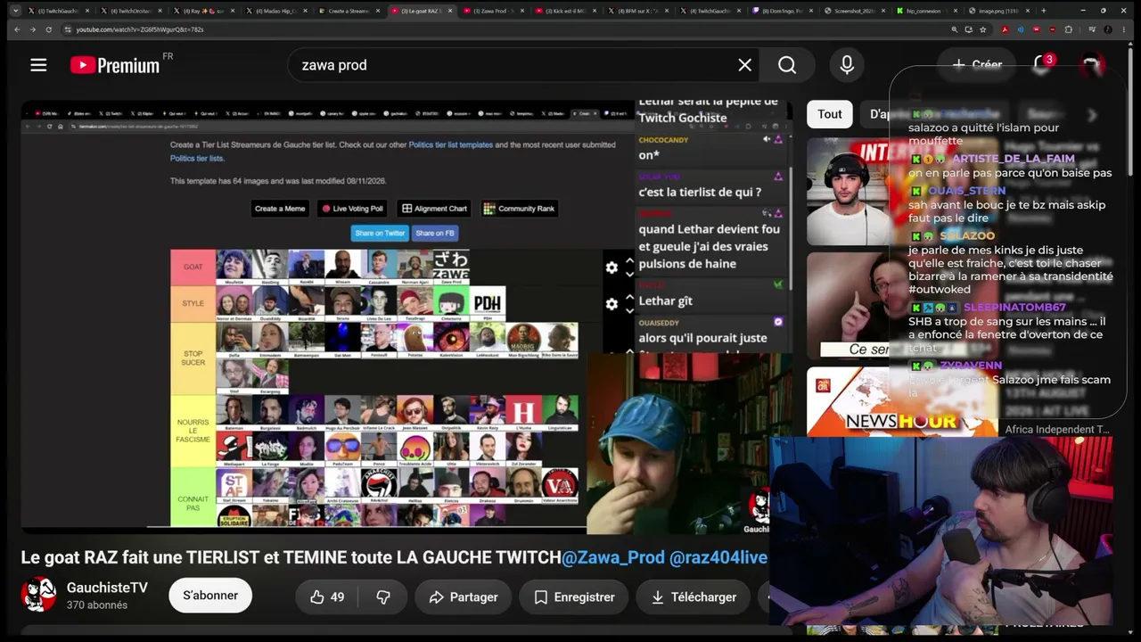The image size is (1141, 642).
Task: Like the video with 49 likes
Action: point(327,597)
